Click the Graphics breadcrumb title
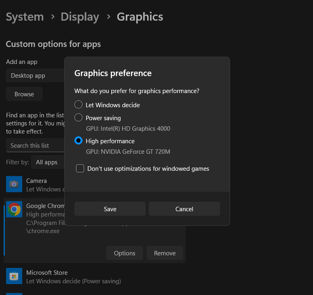The image size is (313, 295). pos(140,17)
